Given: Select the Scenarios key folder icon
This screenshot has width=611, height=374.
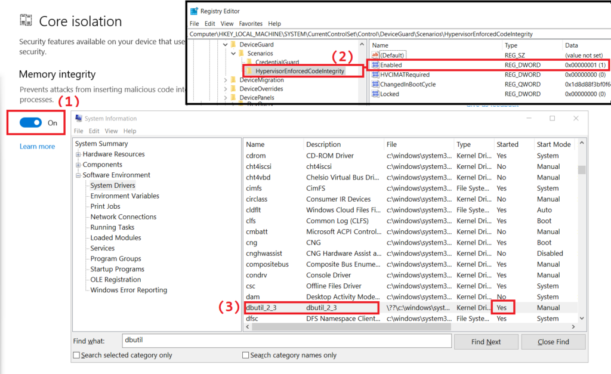Looking at the screenshot, I should point(241,53).
